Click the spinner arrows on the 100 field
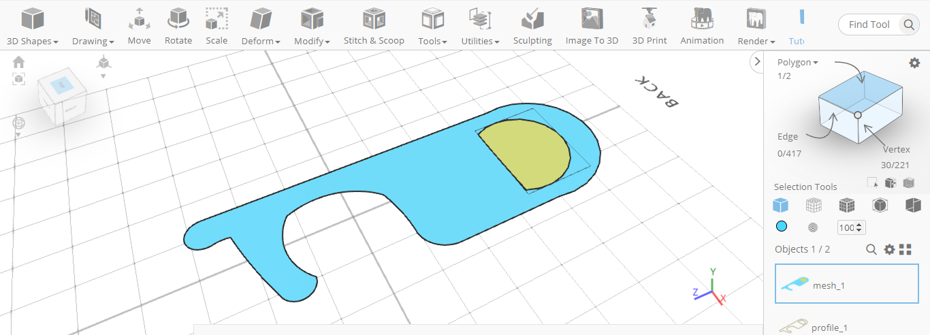 pyautogui.click(x=860, y=227)
